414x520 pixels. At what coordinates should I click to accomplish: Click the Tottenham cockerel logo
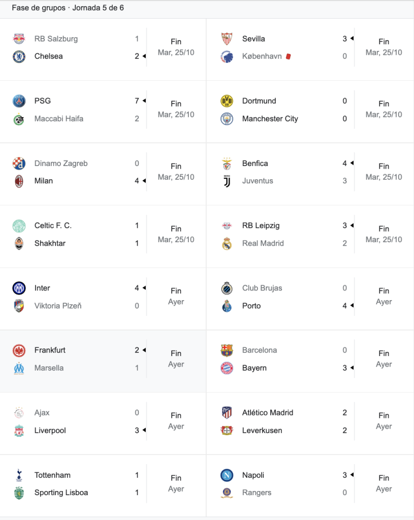tap(19, 475)
